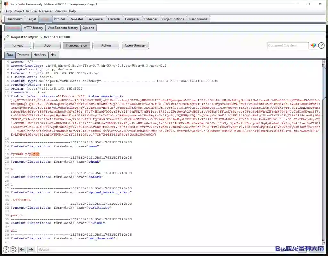Click the form-data name="license" line
328x256 pixels.
[58, 223]
